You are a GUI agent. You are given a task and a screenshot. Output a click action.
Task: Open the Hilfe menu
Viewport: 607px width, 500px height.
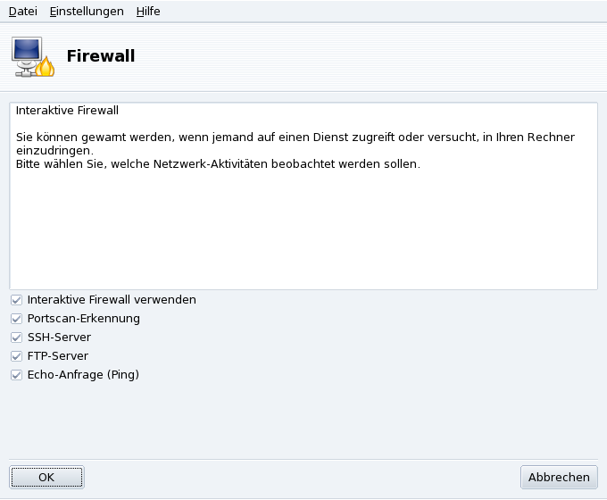pyautogui.click(x=148, y=12)
